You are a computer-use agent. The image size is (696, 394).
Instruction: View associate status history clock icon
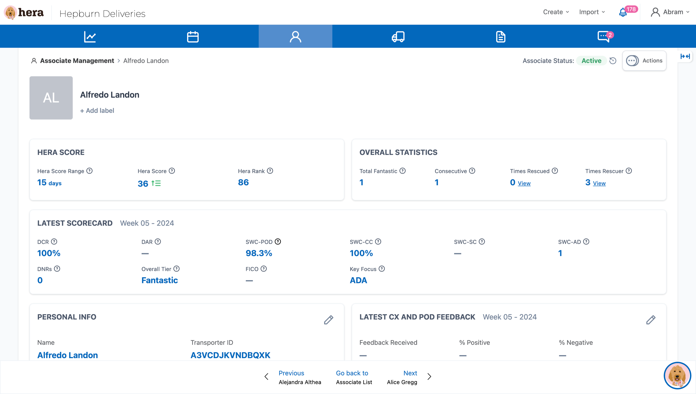[613, 61]
